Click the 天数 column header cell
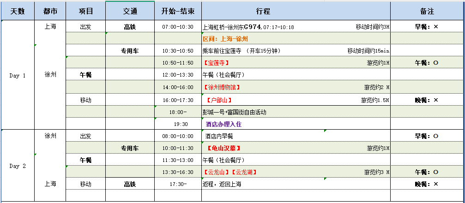The image size is (465, 203). (x=18, y=11)
